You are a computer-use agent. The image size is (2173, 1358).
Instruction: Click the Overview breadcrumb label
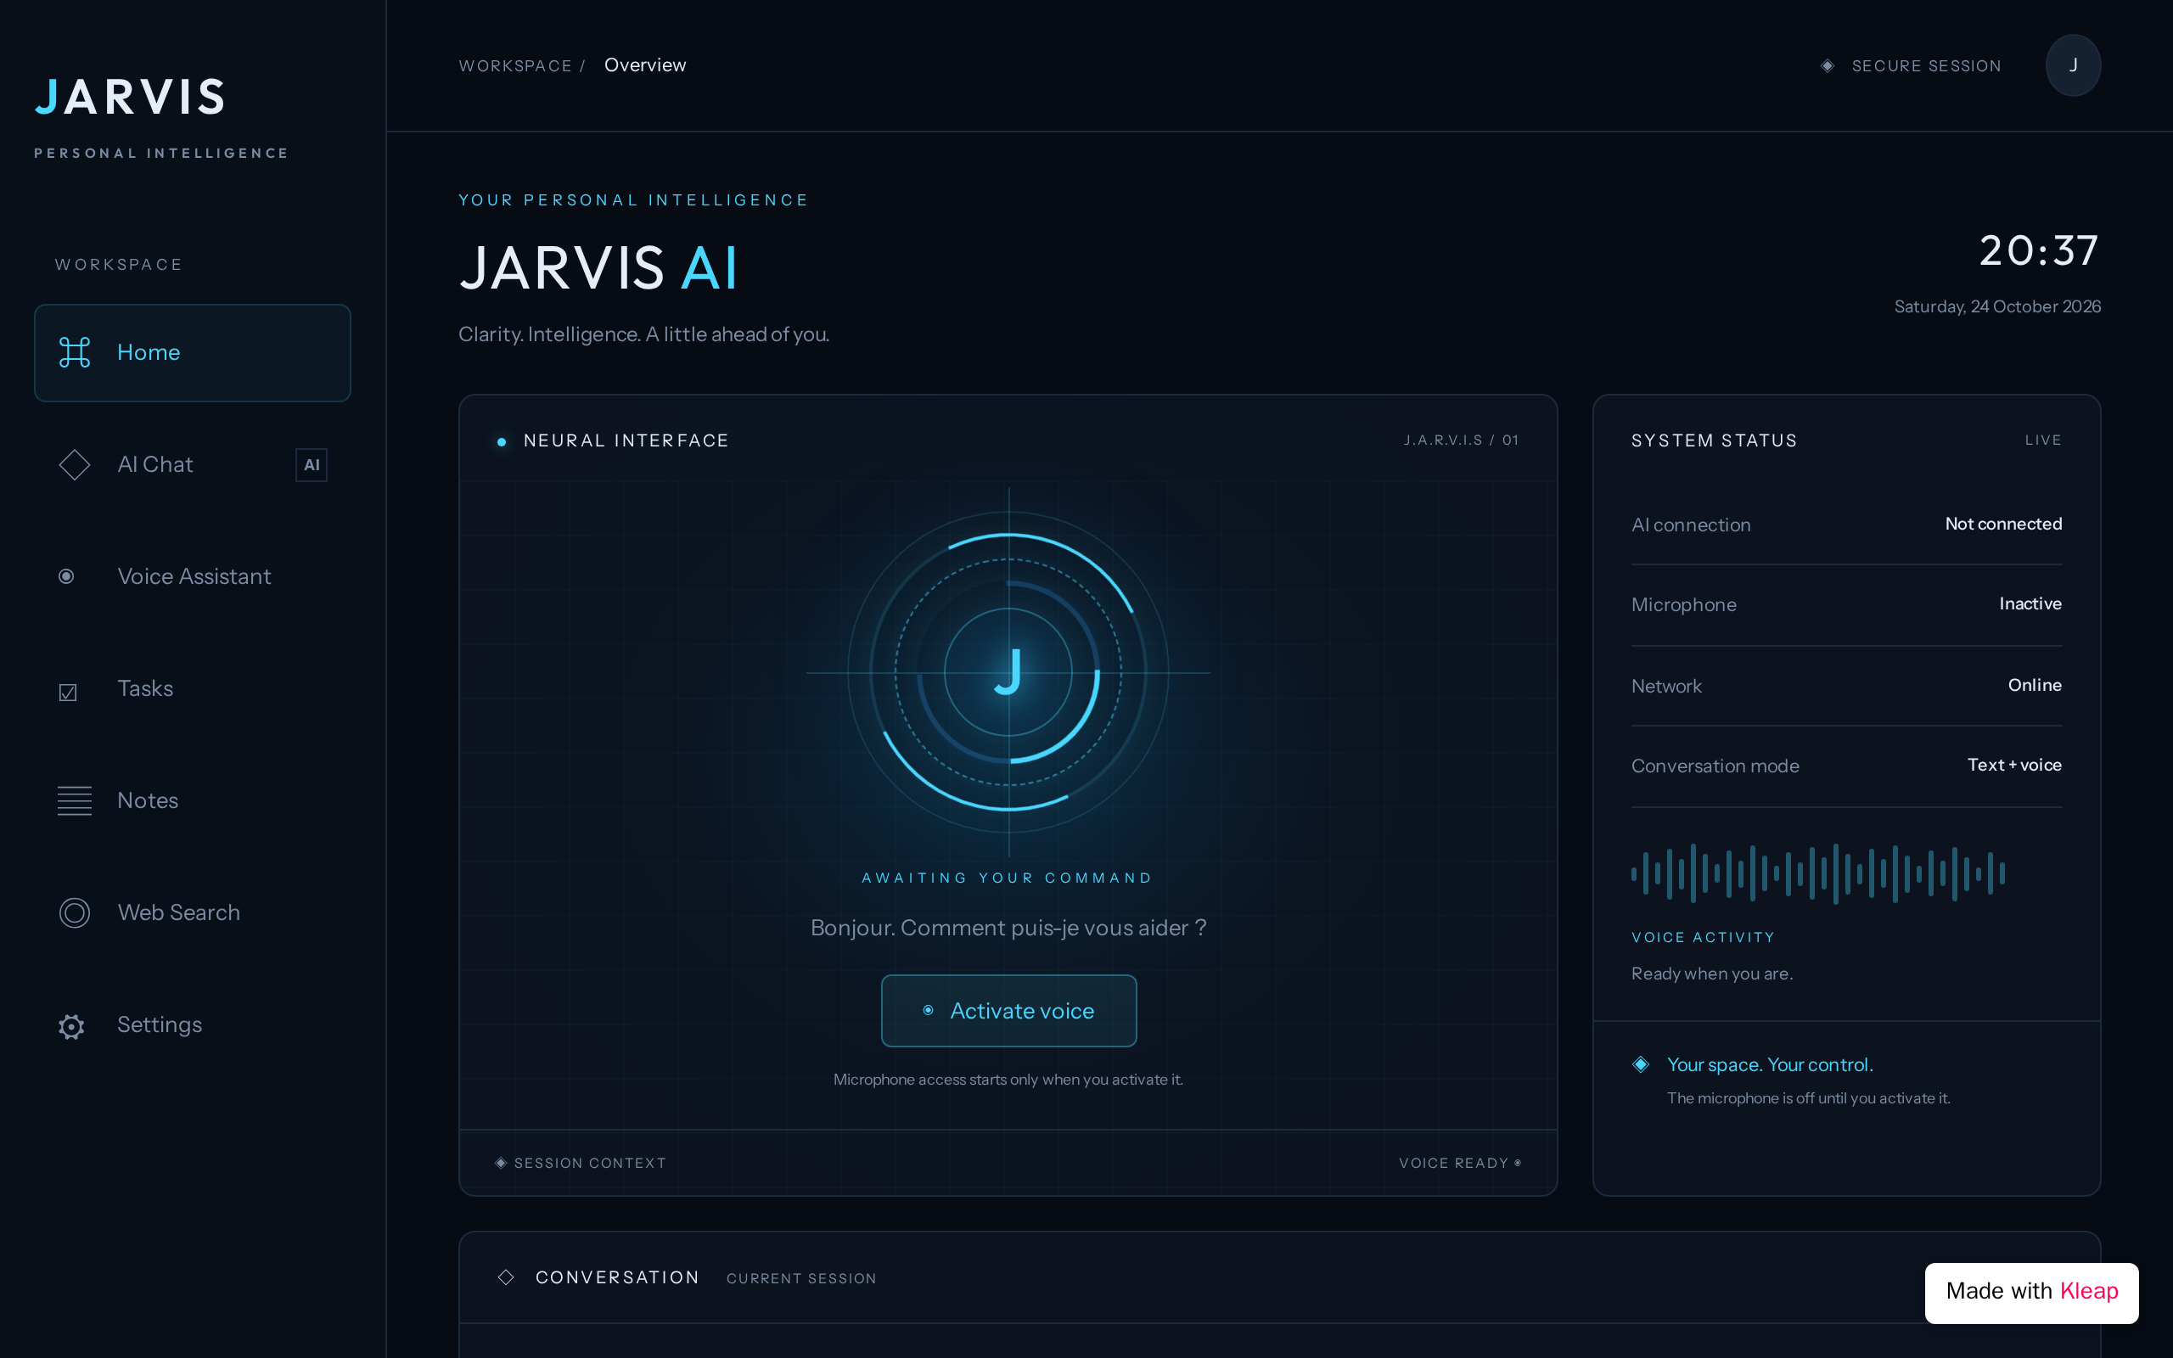click(x=645, y=65)
